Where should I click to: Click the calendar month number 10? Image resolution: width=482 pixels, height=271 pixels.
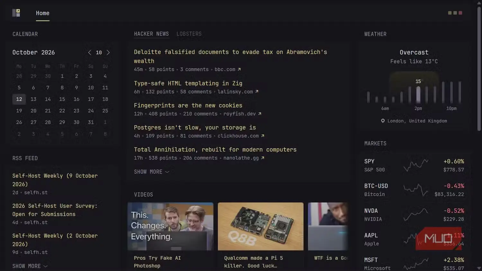(x=99, y=52)
